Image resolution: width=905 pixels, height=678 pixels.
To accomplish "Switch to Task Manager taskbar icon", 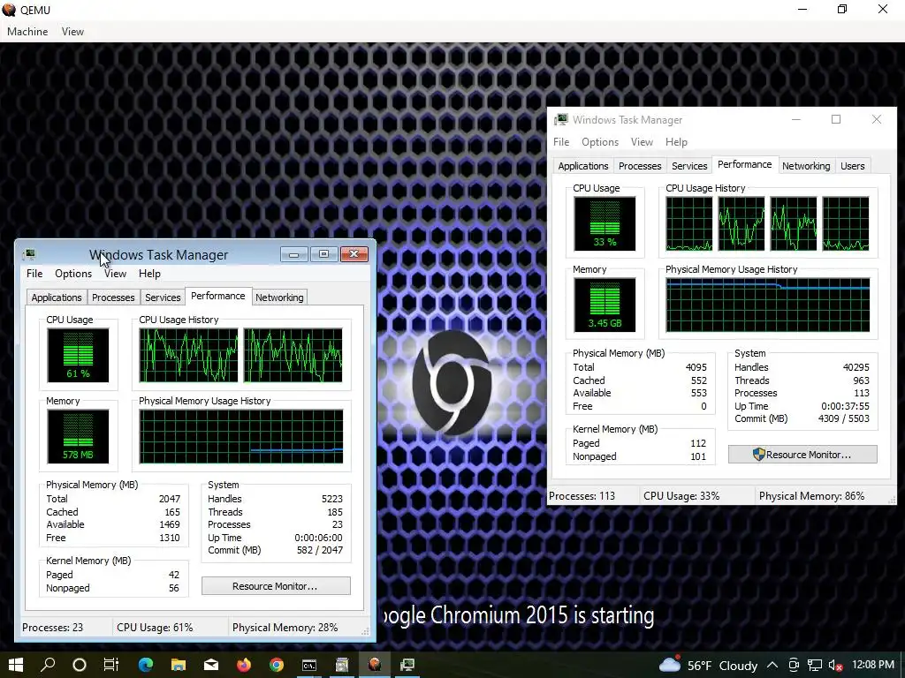I will click(407, 665).
